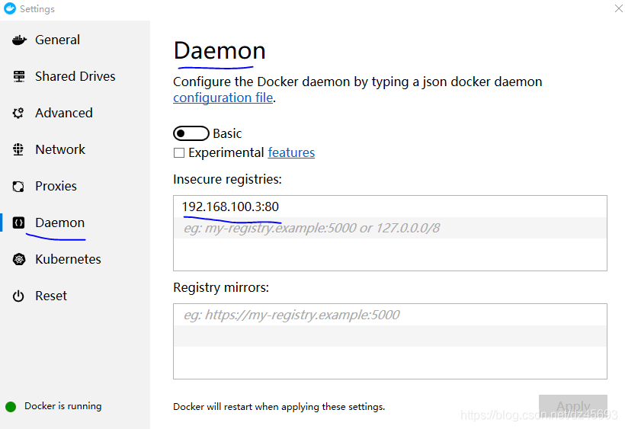
Task: Click the Proxies icon in sidebar
Action: point(18,186)
